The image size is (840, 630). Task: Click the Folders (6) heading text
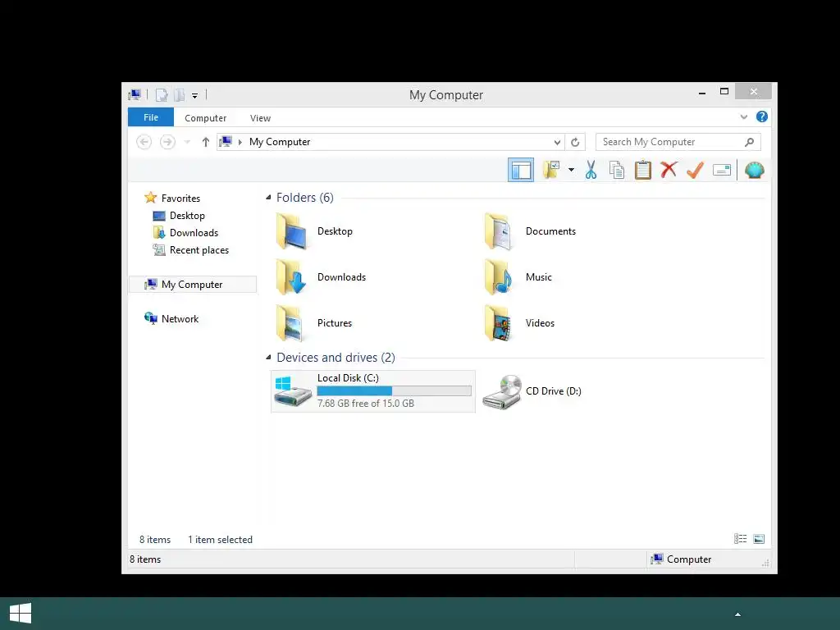pyautogui.click(x=305, y=198)
